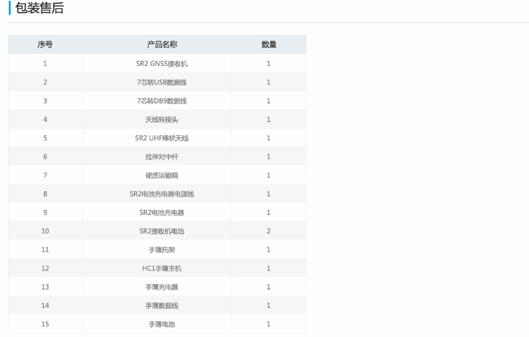Select the 天线转接头 table entry
Image resolution: width=529 pixels, height=337 pixels.
point(162,119)
